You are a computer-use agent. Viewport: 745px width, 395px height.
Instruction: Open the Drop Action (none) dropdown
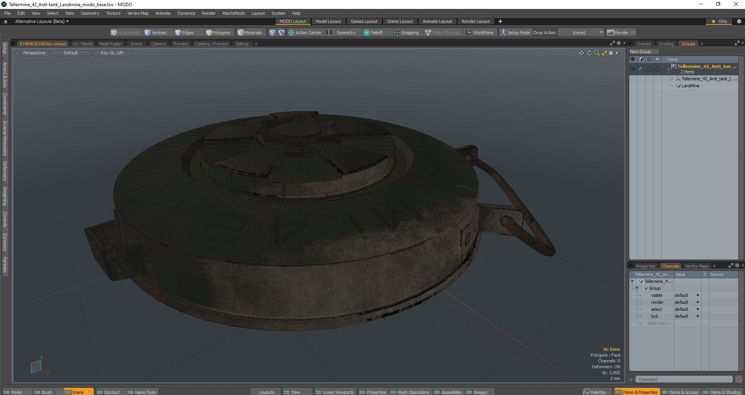(581, 33)
